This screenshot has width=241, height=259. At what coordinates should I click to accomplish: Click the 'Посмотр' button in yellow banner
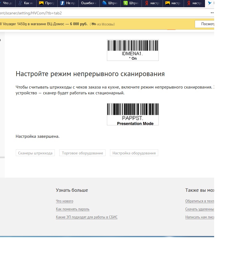(x=204, y=24)
